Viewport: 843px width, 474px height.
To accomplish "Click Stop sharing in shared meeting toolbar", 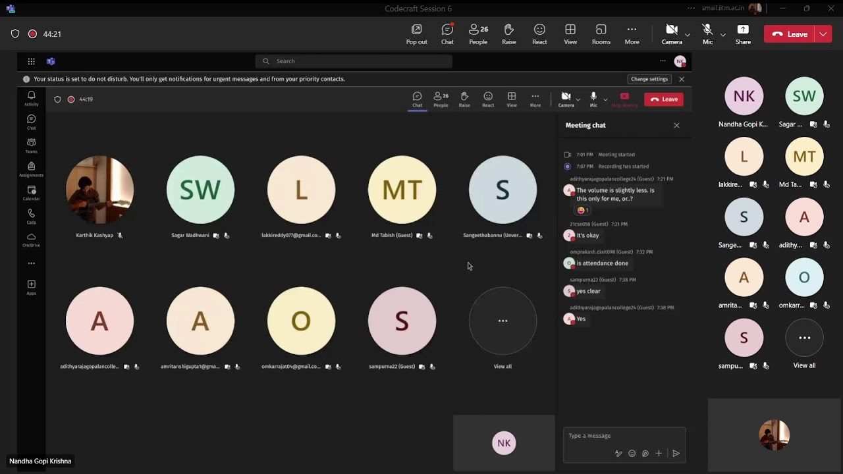I will (x=624, y=99).
